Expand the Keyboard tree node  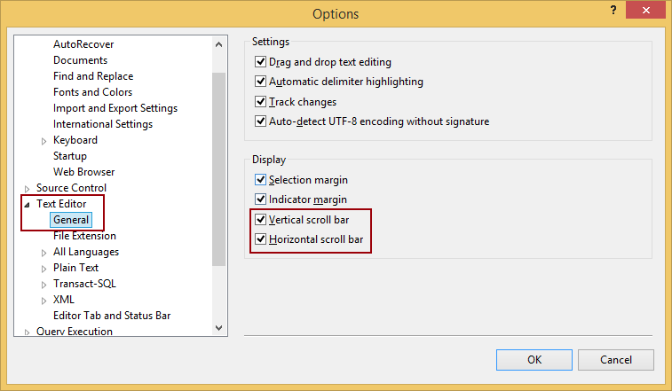click(x=43, y=141)
